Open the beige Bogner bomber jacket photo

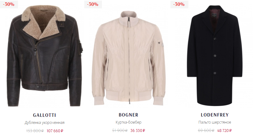point(129,58)
